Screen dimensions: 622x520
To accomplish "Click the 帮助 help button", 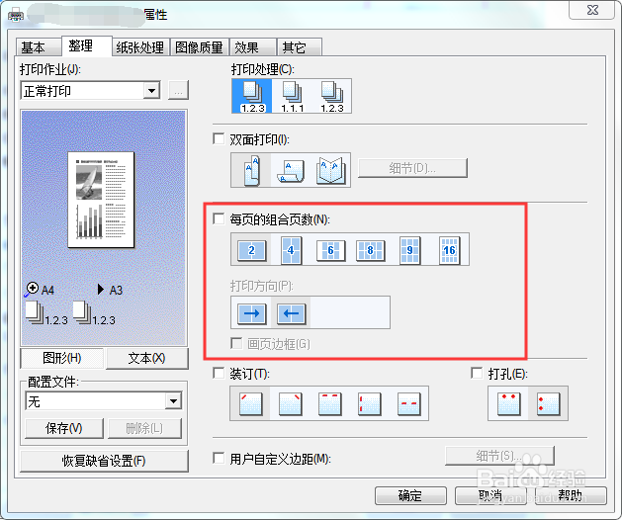I will pyautogui.click(x=571, y=496).
